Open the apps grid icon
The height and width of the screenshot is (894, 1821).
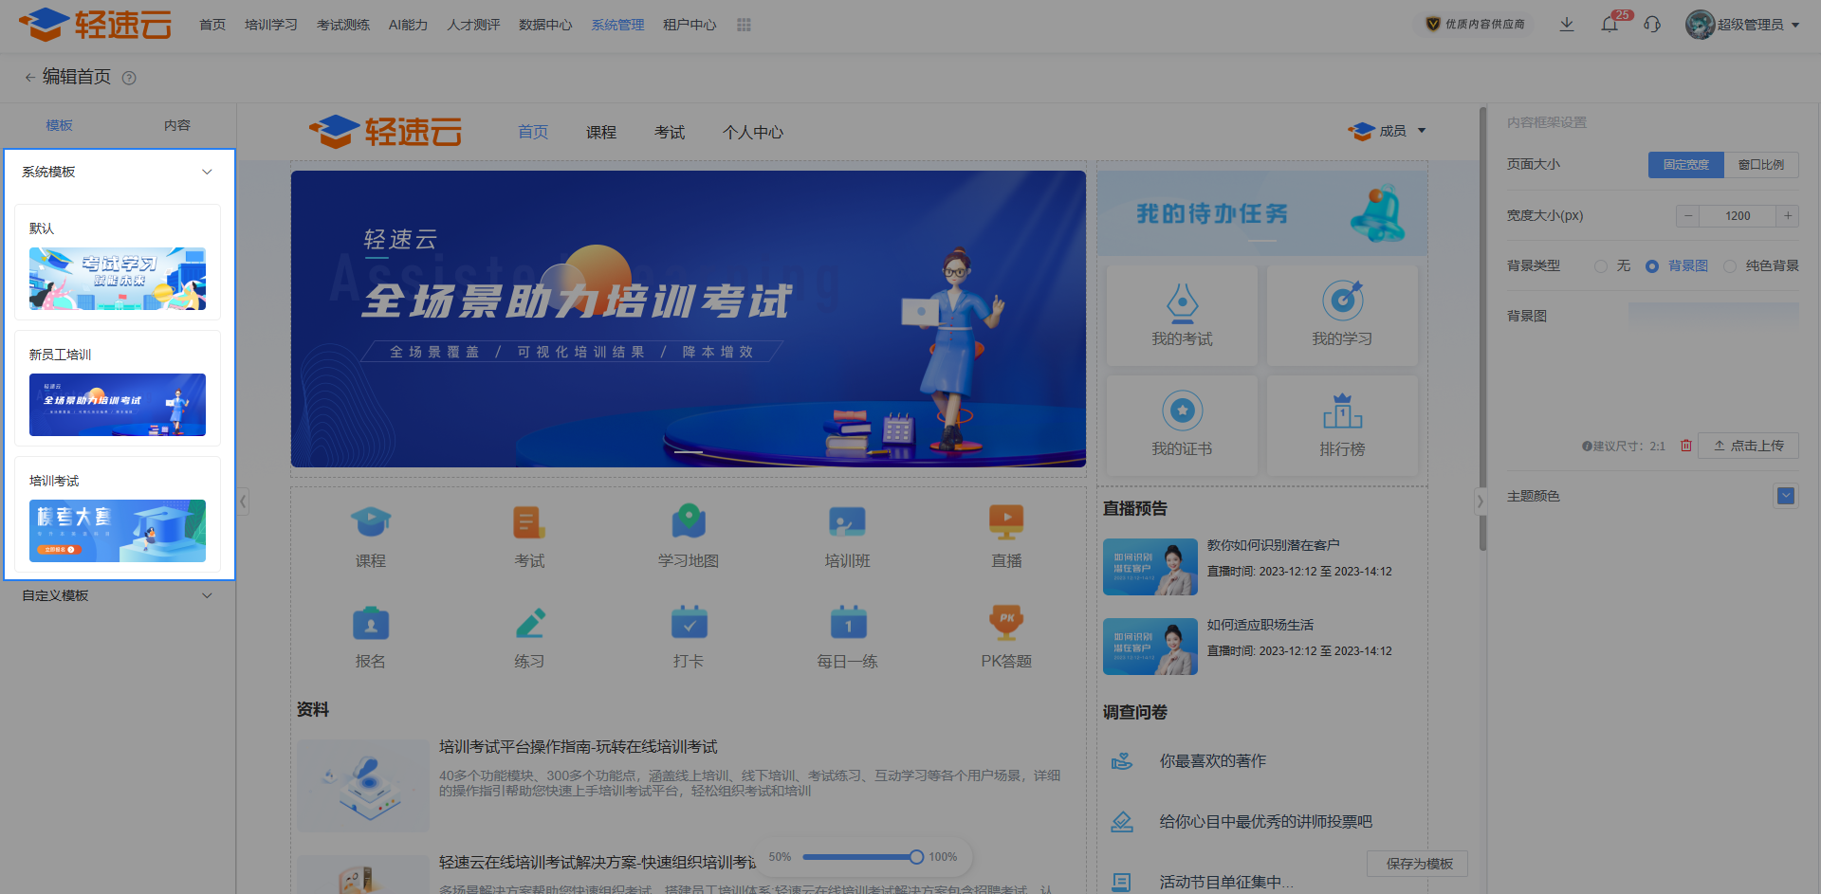coord(744,25)
